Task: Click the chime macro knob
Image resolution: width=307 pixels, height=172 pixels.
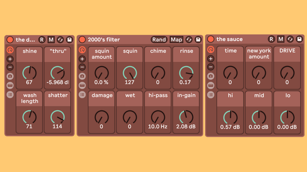Action: [x=158, y=73]
